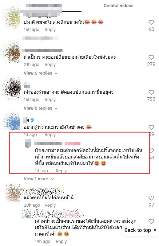Switch to the Creator videos tab
Screen dimensions: 159x246
pyautogui.click(x=118, y=6)
